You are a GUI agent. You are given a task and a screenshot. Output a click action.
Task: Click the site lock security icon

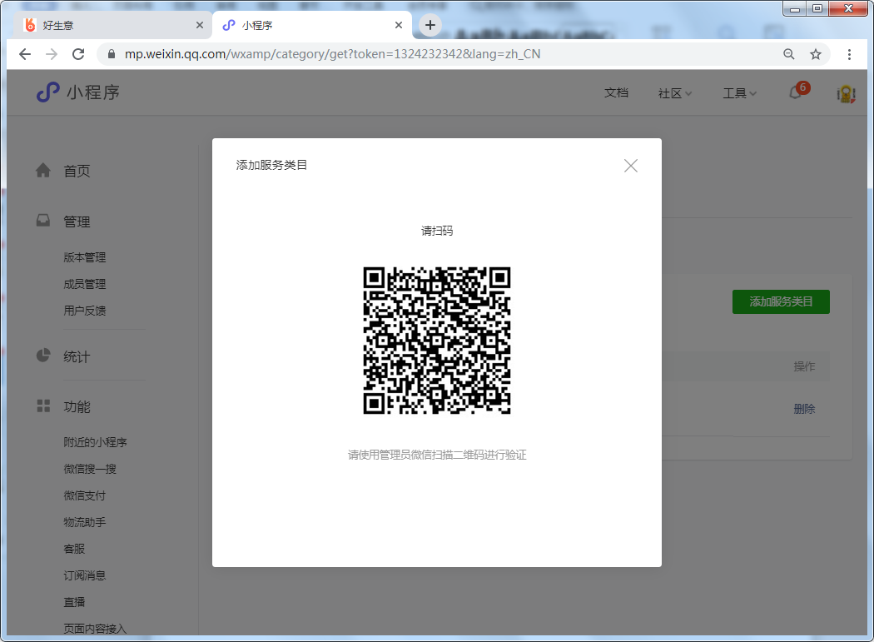coord(112,54)
